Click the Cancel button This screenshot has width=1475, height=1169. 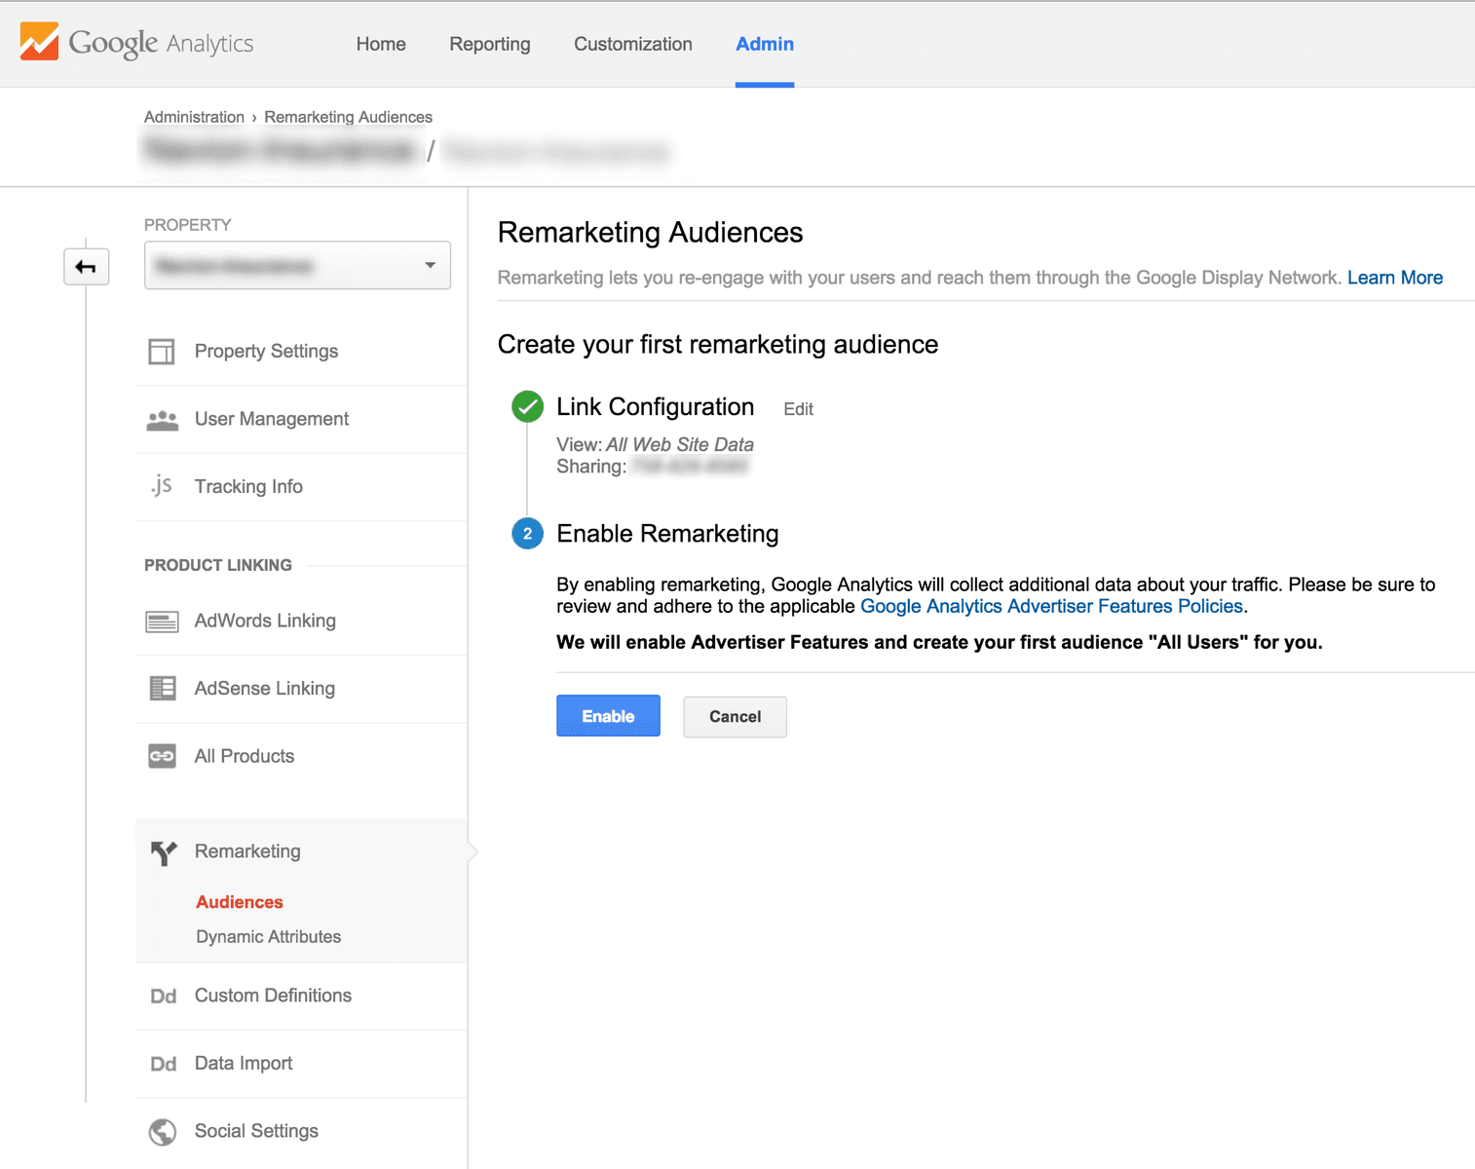coord(735,717)
